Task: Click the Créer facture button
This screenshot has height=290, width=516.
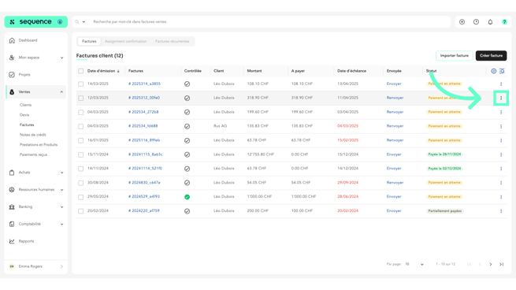Action: tap(491, 56)
